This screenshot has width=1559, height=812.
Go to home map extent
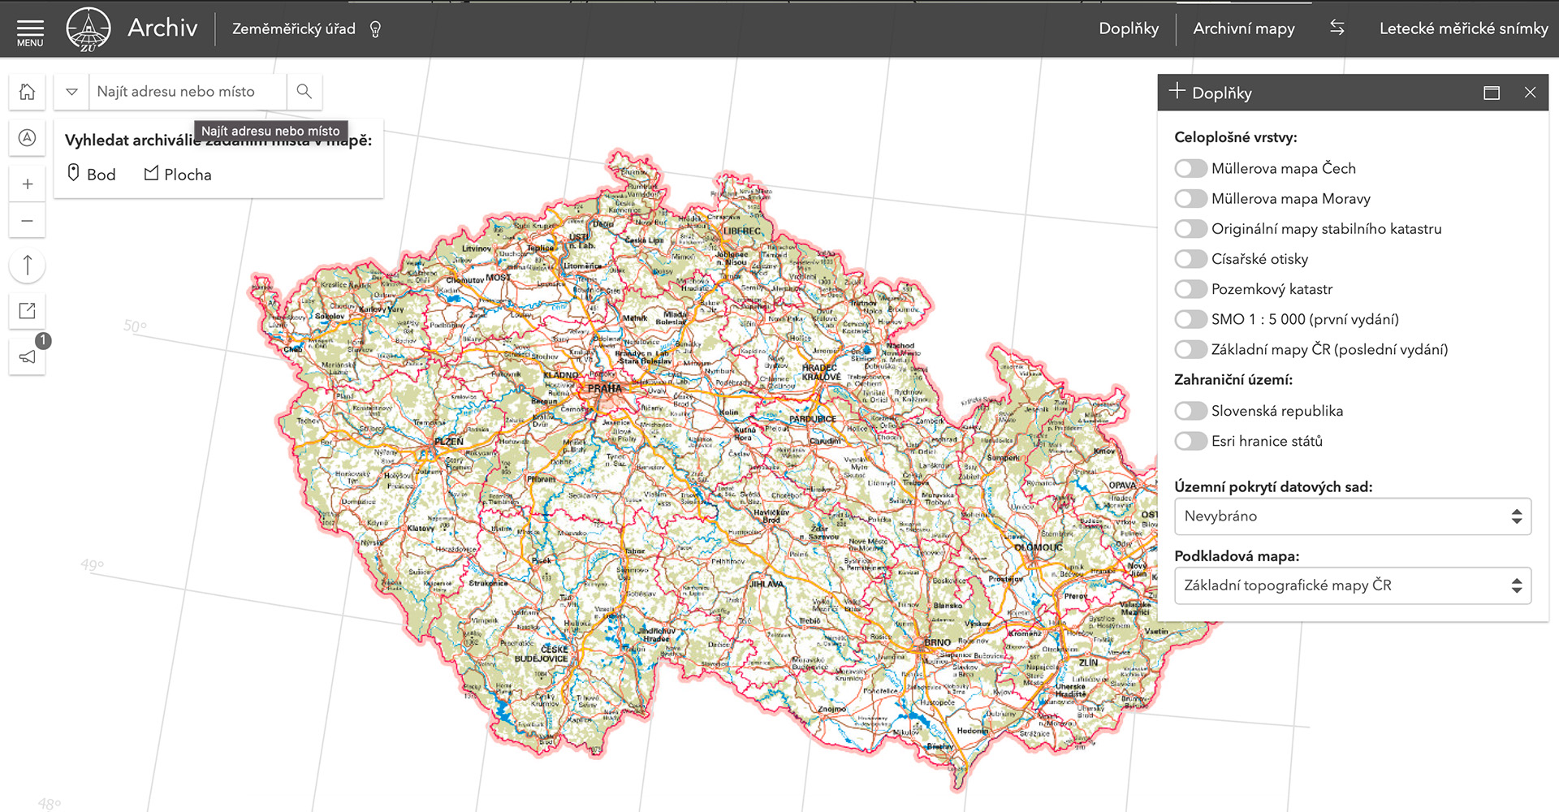27,92
